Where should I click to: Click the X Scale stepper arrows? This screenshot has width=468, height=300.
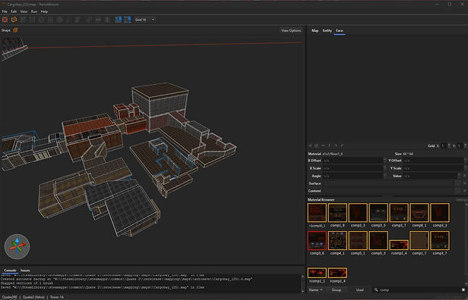(384, 168)
